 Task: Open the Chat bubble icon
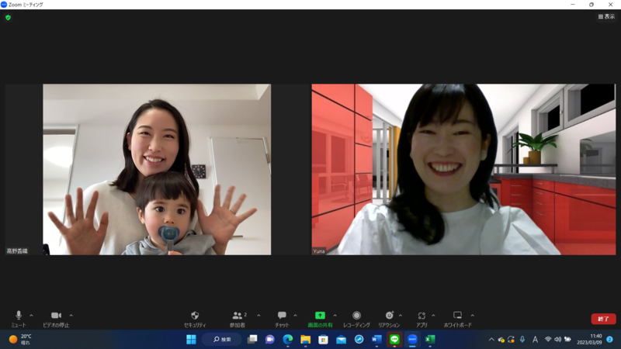pyautogui.click(x=282, y=316)
